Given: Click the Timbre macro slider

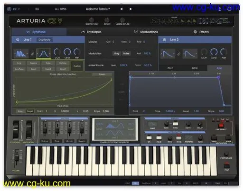Looking at the screenshot, I should pyautogui.click(x=45, y=129).
